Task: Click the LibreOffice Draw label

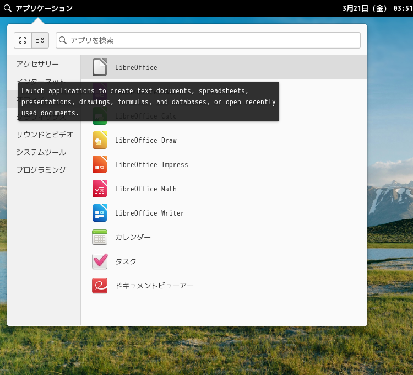Action: tap(146, 140)
